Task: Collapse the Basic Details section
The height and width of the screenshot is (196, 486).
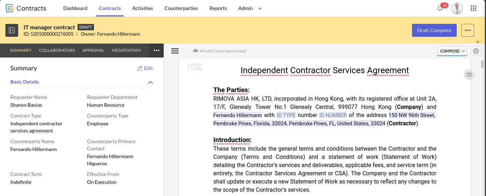Action: [x=150, y=82]
